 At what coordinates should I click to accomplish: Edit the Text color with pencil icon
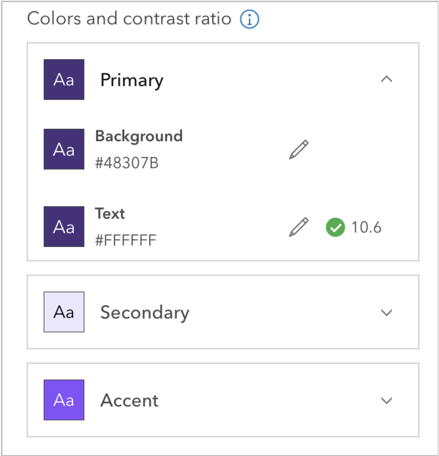point(299,227)
